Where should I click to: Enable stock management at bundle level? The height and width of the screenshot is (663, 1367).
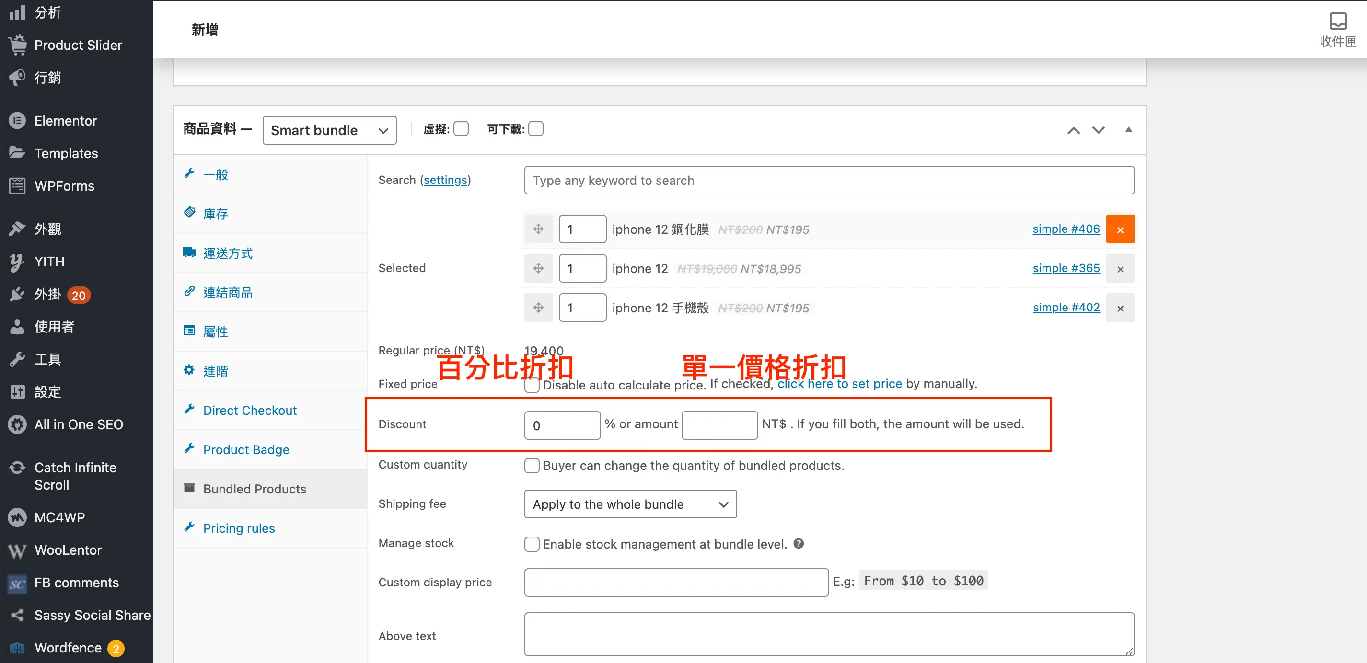[x=532, y=544]
